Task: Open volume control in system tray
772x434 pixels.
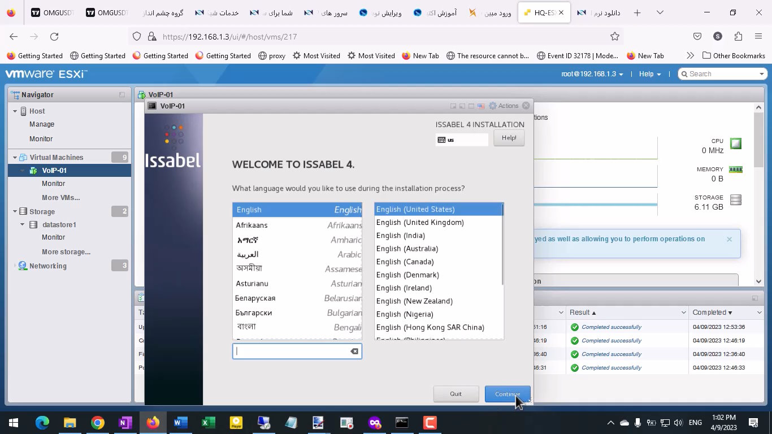Action: point(678,423)
